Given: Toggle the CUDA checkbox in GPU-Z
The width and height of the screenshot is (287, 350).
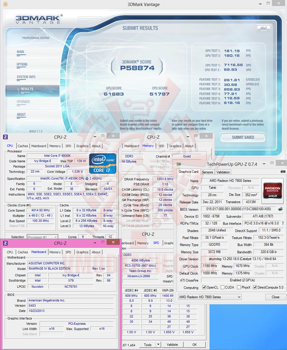Looking at the screenshot, I should pyautogui.click(x=222, y=287).
